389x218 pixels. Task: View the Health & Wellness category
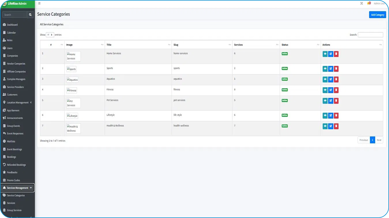[325, 126]
